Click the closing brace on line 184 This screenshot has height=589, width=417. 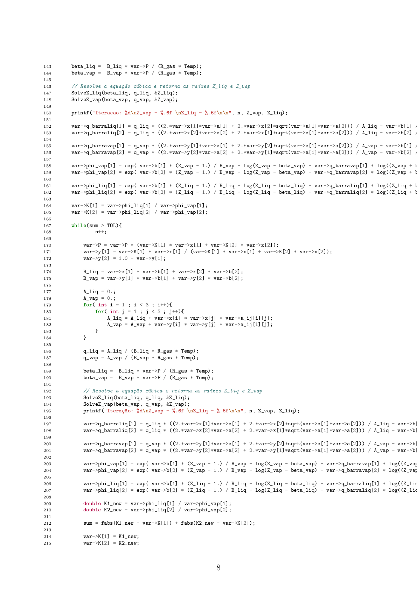tap(84, 338)
